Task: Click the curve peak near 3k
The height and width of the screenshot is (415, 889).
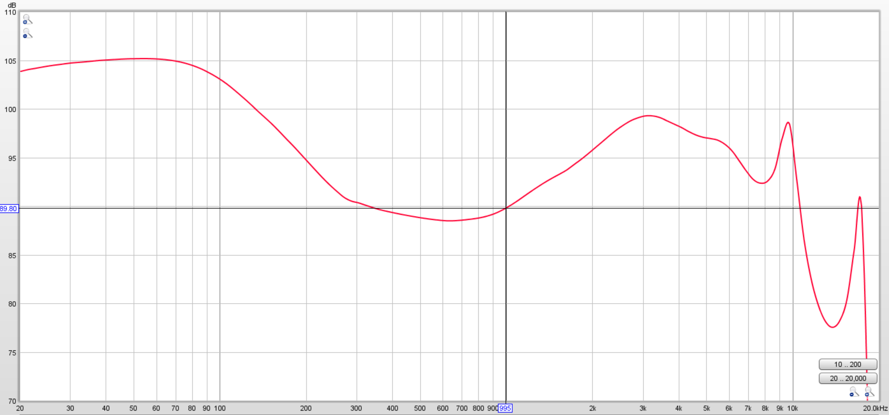Action: tap(649, 116)
